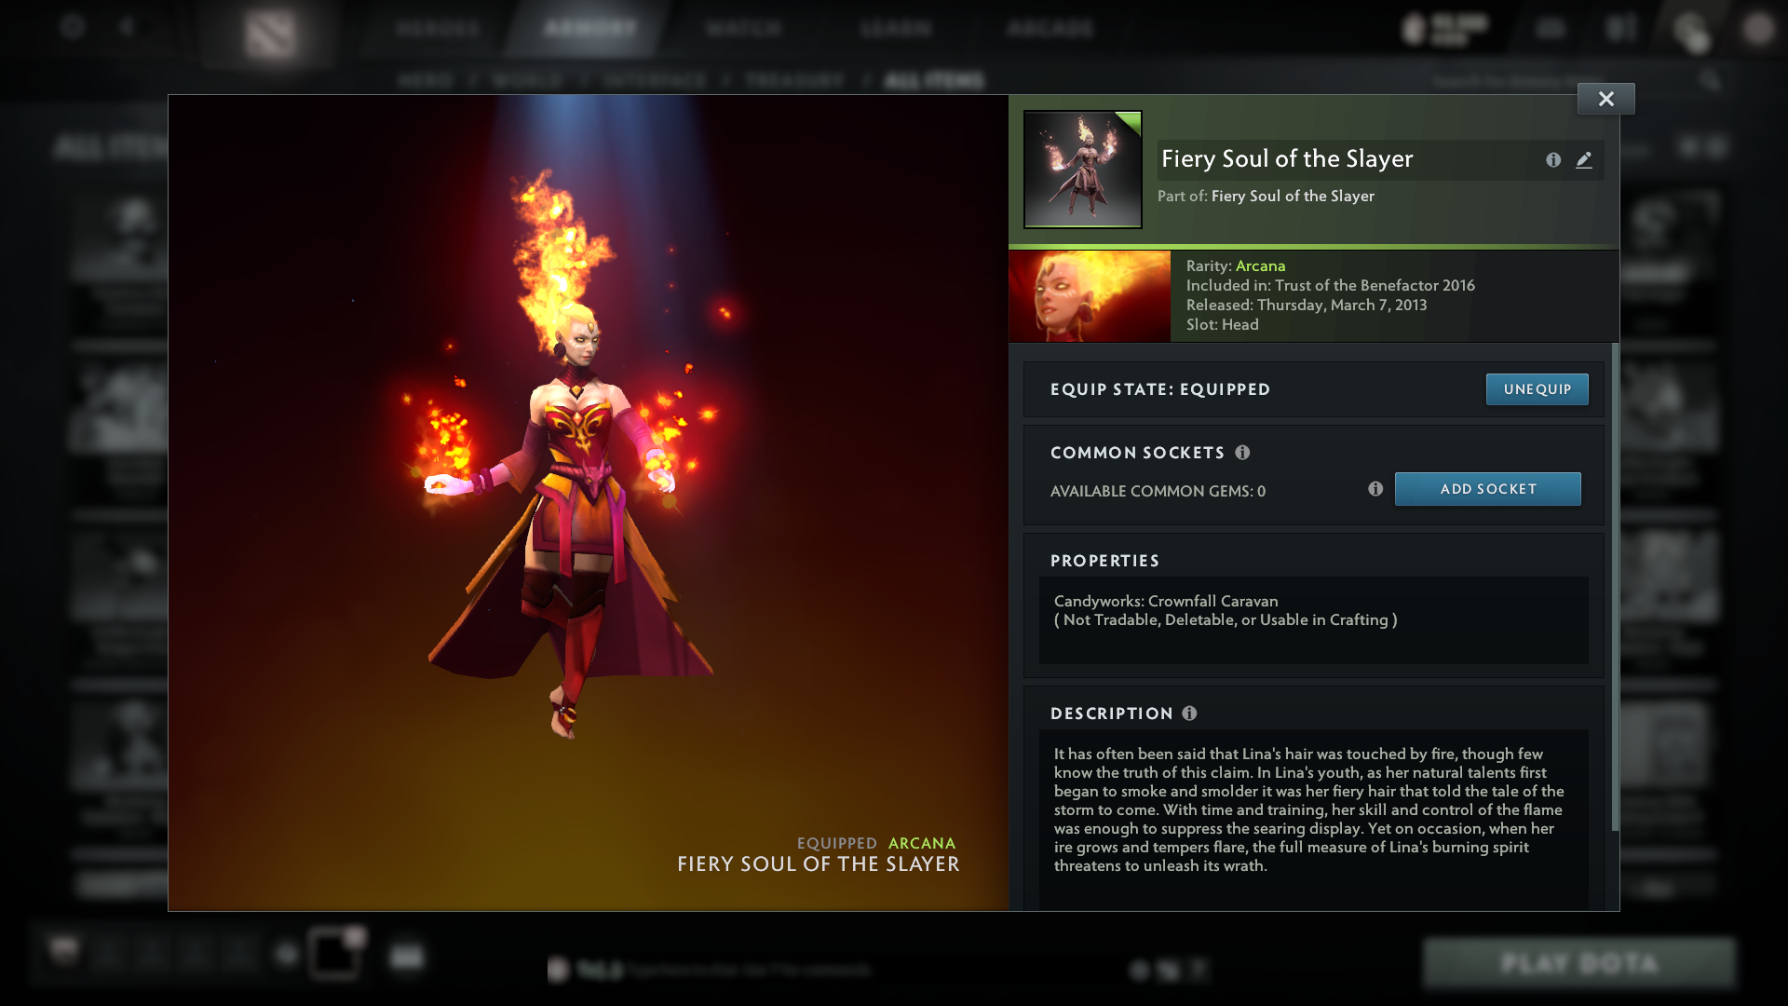1788x1006 pixels.
Task: Click the Description info icon
Action: (1190, 714)
